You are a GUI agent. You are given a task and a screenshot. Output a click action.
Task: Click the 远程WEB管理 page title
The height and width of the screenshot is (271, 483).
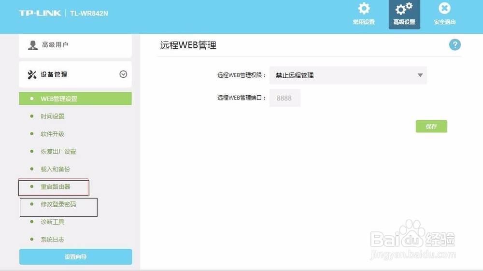coord(188,45)
